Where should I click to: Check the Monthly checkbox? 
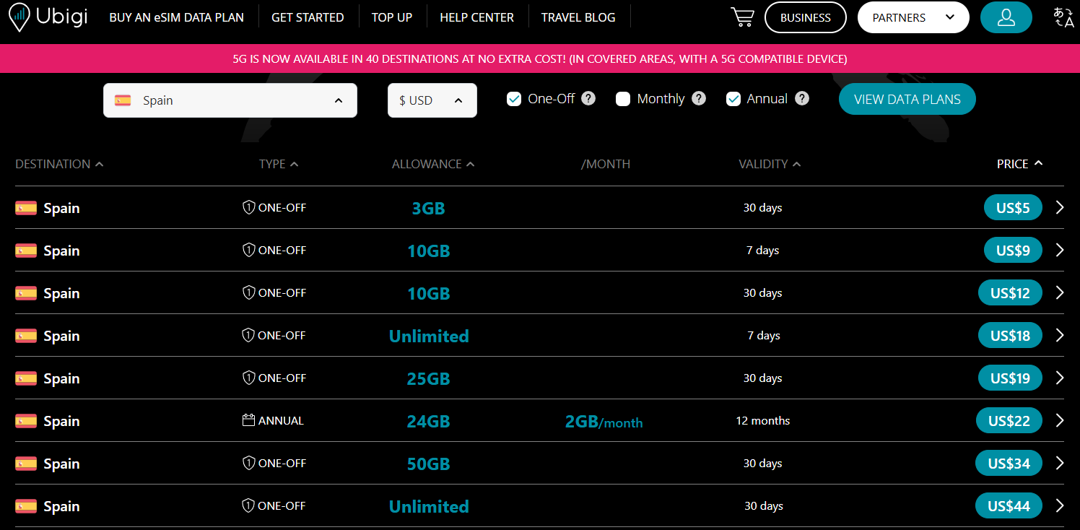tap(623, 99)
